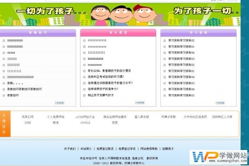Open MORE in the 家长课堂 panel

tap(140, 103)
